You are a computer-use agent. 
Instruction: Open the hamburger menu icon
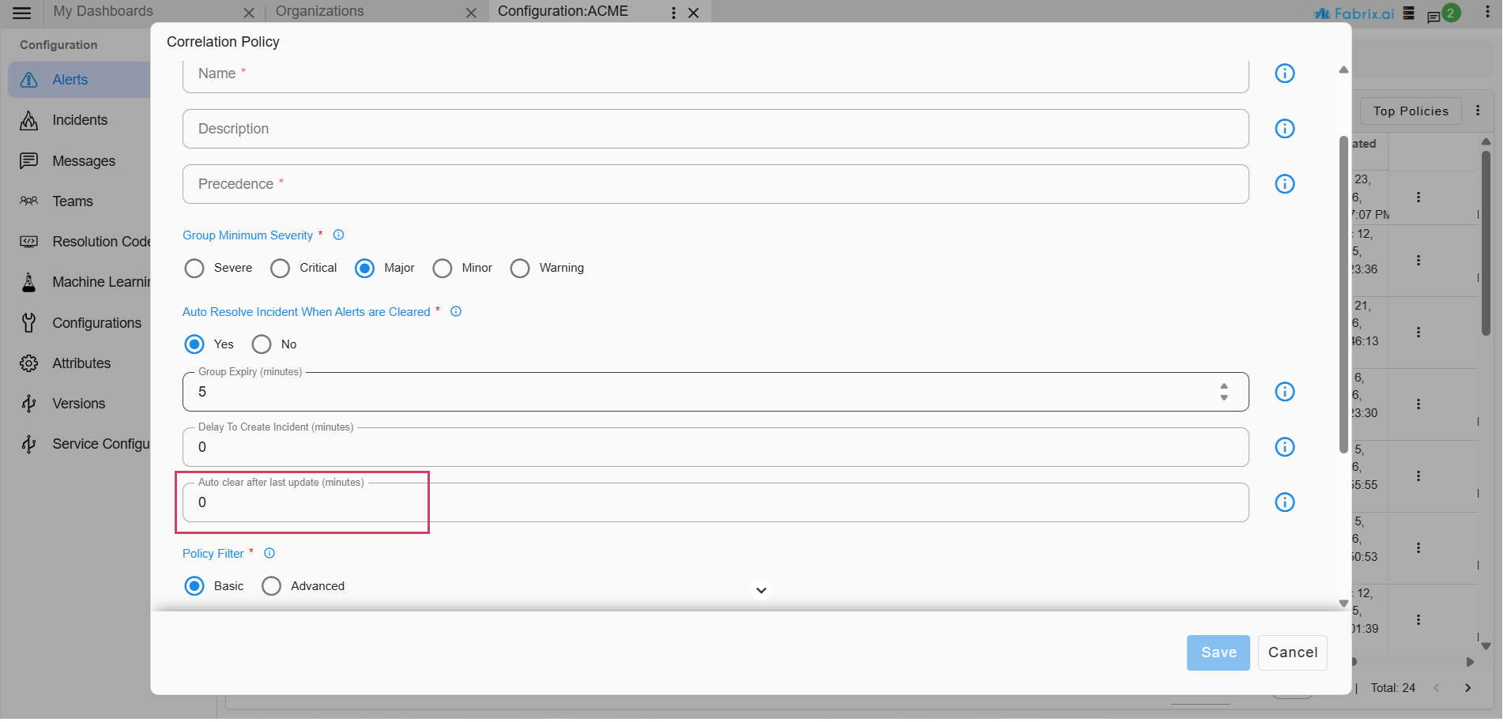pyautogui.click(x=22, y=13)
